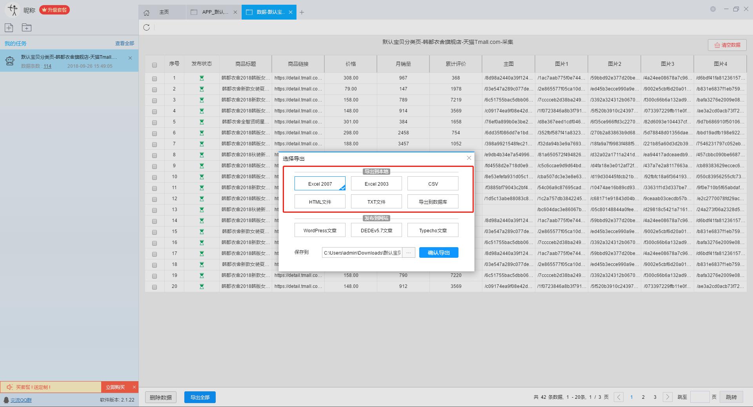This screenshot has height=407, width=753.
Task: Choose DEDEv5.7文章 publish option
Action: [376, 230]
